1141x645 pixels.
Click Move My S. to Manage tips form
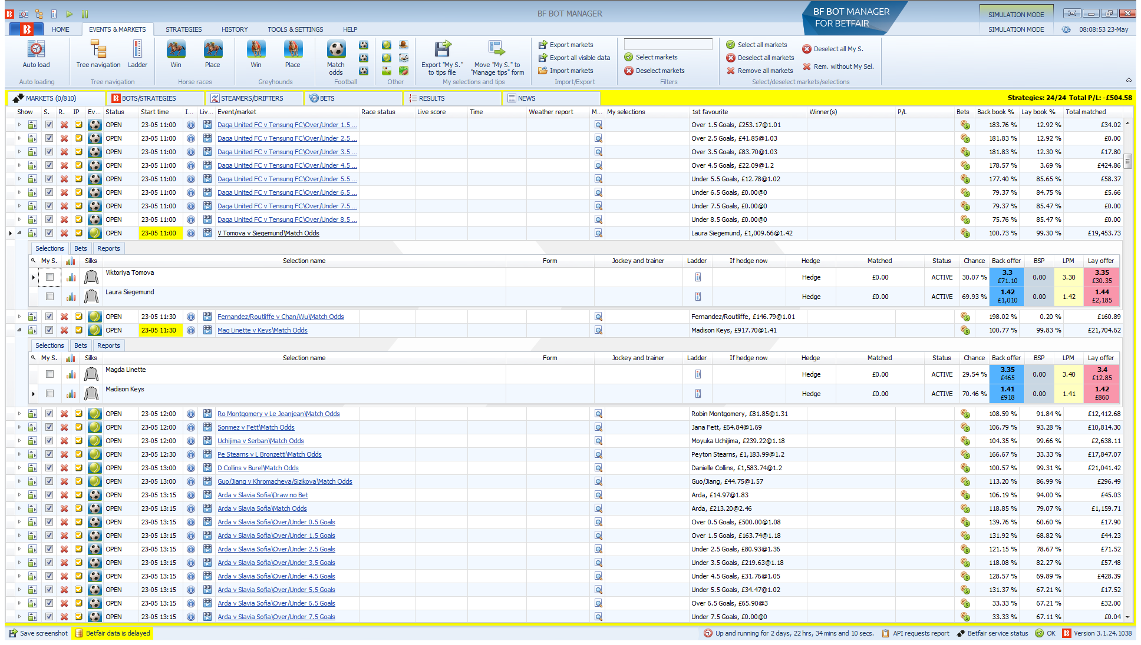(497, 58)
